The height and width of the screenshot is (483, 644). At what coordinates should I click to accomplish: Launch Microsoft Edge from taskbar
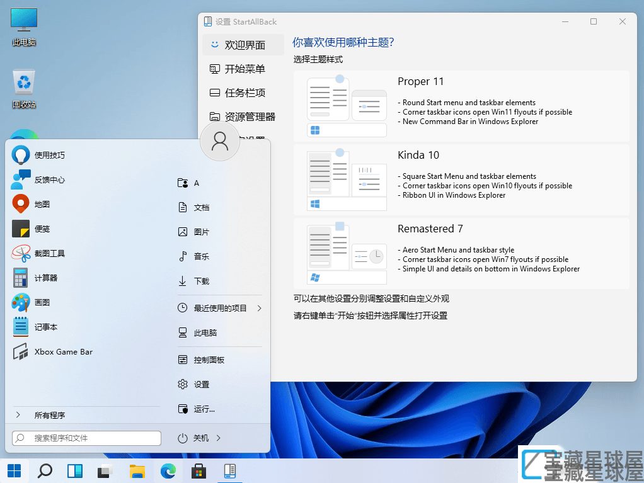point(168,471)
